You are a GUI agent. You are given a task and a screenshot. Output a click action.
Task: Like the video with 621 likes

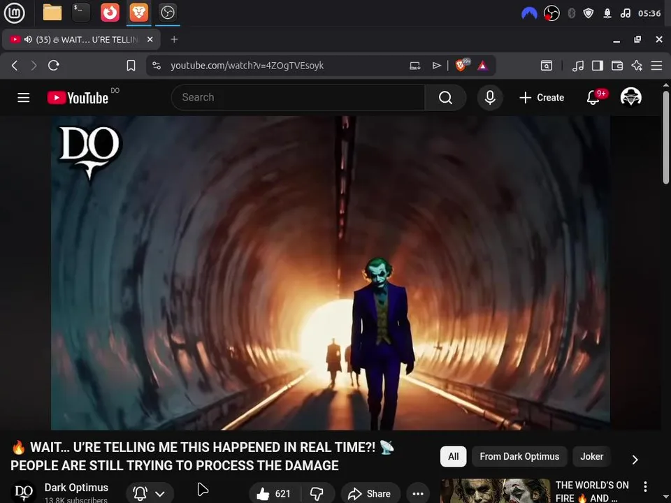[274, 494]
